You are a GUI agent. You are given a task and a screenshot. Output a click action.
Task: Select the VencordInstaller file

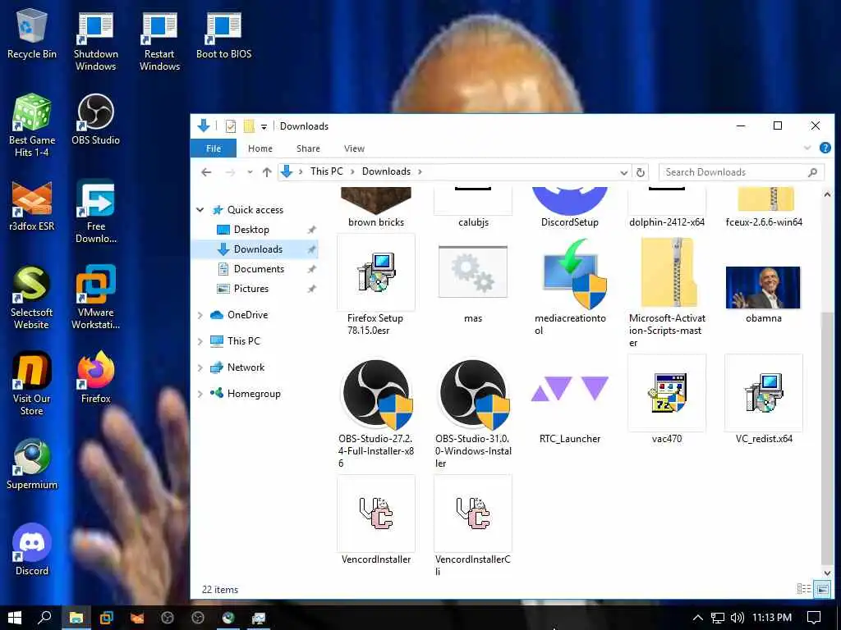(x=376, y=519)
